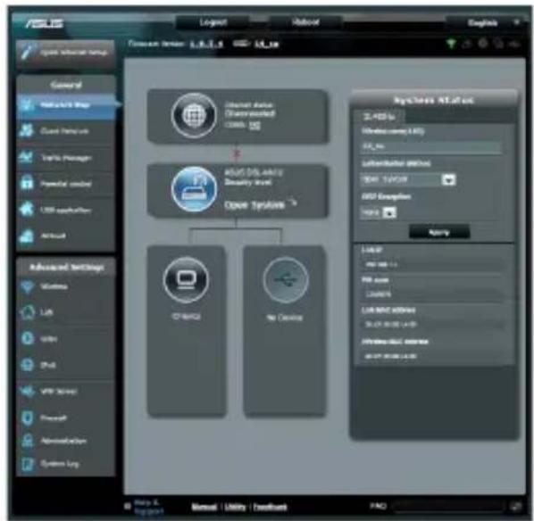Open the Utility link in footer

point(235,507)
